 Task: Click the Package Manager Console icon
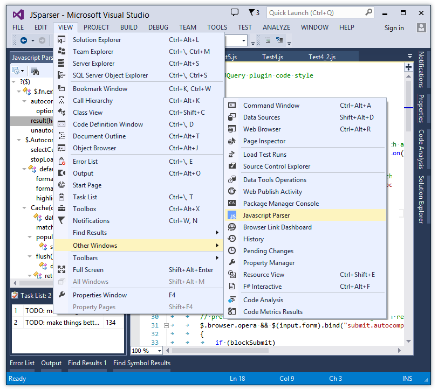tap(232, 203)
